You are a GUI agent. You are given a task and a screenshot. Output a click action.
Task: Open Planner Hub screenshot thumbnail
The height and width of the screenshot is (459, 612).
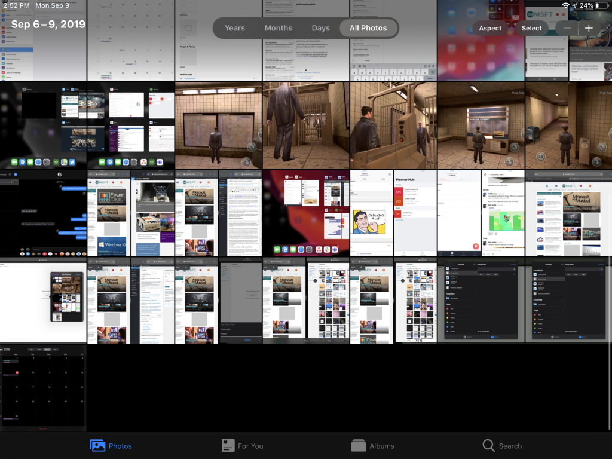(x=415, y=213)
